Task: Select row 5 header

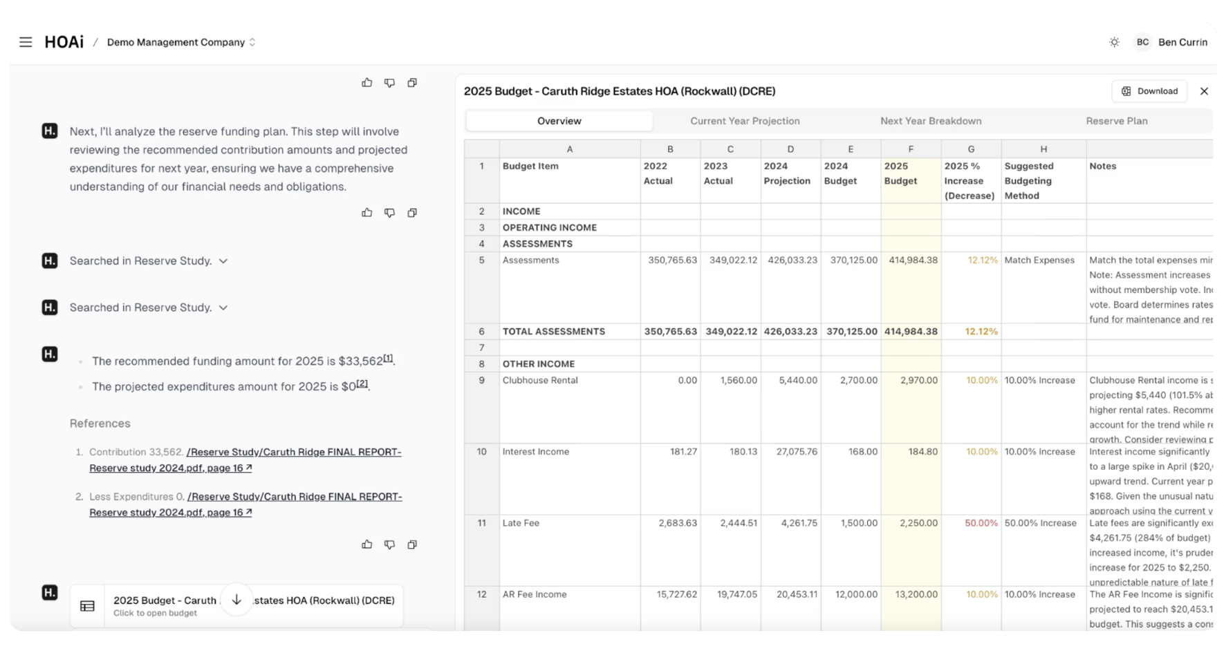Action: point(482,287)
